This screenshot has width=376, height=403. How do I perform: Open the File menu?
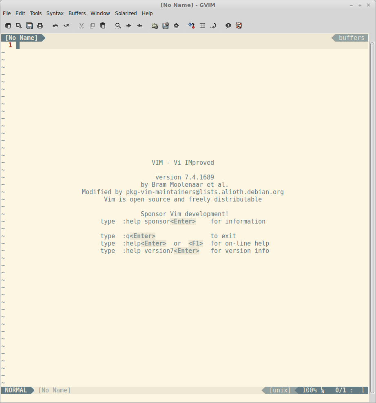click(x=7, y=13)
